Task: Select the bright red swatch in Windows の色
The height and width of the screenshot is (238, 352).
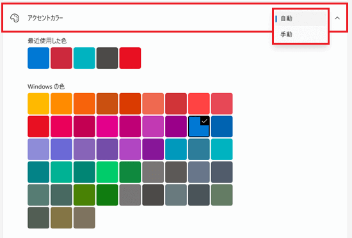Action: (x=38, y=126)
